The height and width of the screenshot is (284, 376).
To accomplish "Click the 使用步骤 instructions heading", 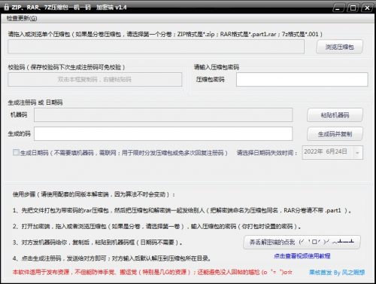I will pos(94,194).
